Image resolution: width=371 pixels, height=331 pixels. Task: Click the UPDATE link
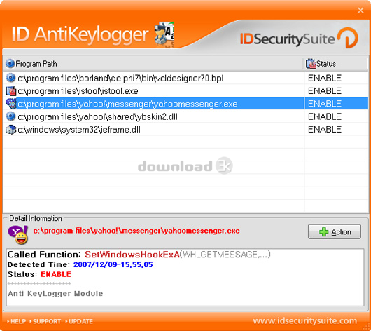(x=79, y=321)
